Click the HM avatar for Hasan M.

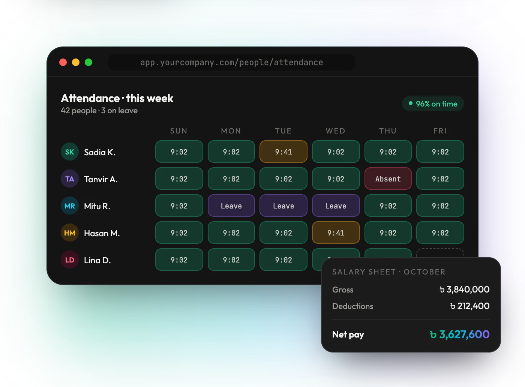pos(70,233)
